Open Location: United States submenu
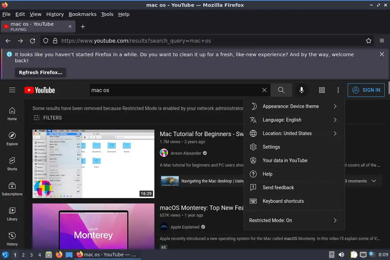 coord(294,133)
